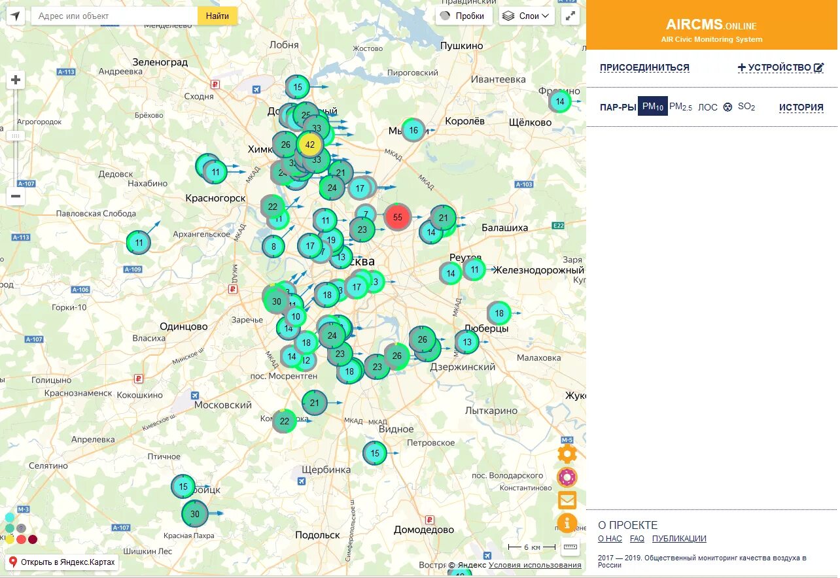
Task: Click sensor marker 15 near Lobnya
Action: coord(298,87)
